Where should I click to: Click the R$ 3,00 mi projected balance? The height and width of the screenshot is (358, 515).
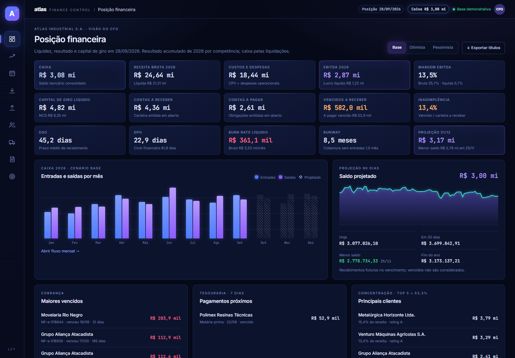pos(479,176)
